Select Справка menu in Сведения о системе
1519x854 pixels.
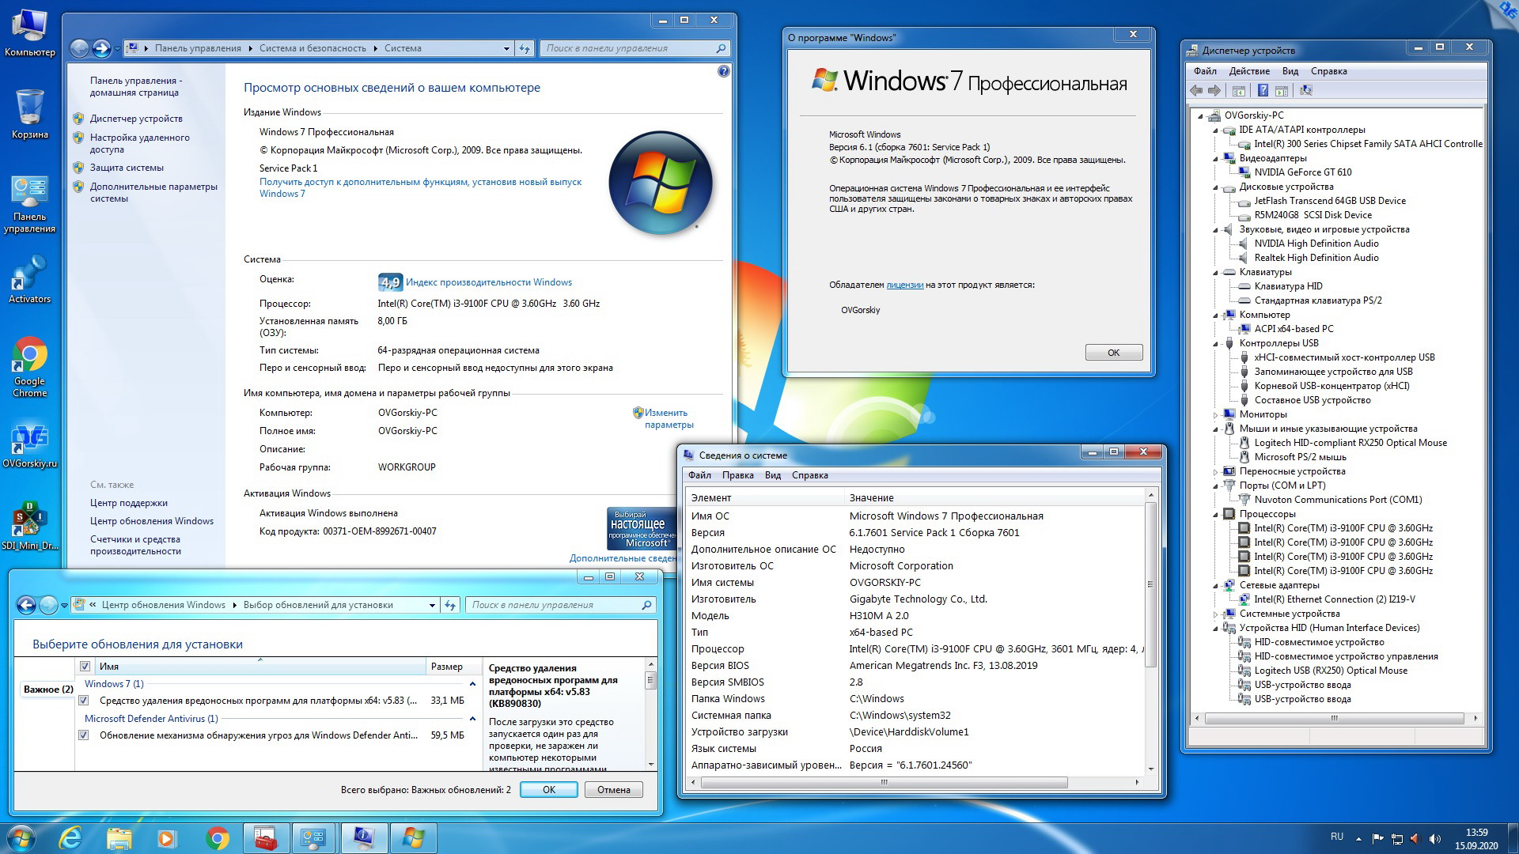812,474
